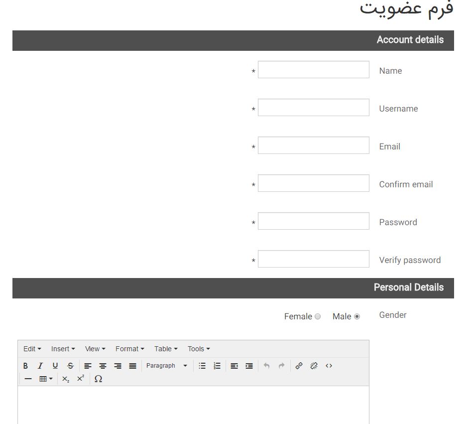Apply italic formatting
The height and width of the screenshot is (424, 471).
click(40, 366)
